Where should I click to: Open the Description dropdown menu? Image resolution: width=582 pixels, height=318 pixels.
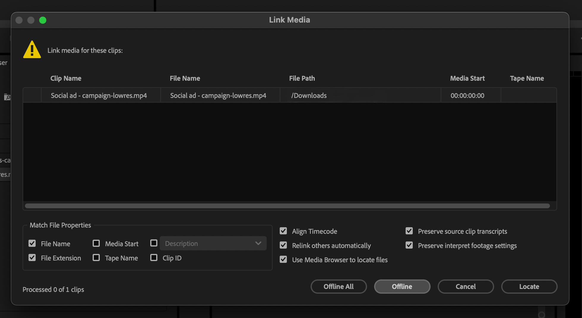(213, 244)
